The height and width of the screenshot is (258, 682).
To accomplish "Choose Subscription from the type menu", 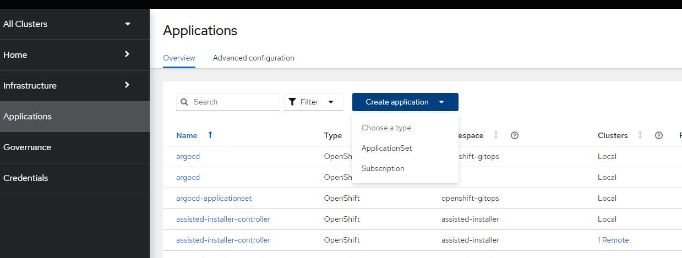I will point(383,168).
